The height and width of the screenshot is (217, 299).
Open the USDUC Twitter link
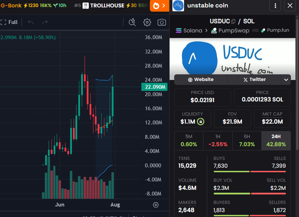tap(254, 80)
